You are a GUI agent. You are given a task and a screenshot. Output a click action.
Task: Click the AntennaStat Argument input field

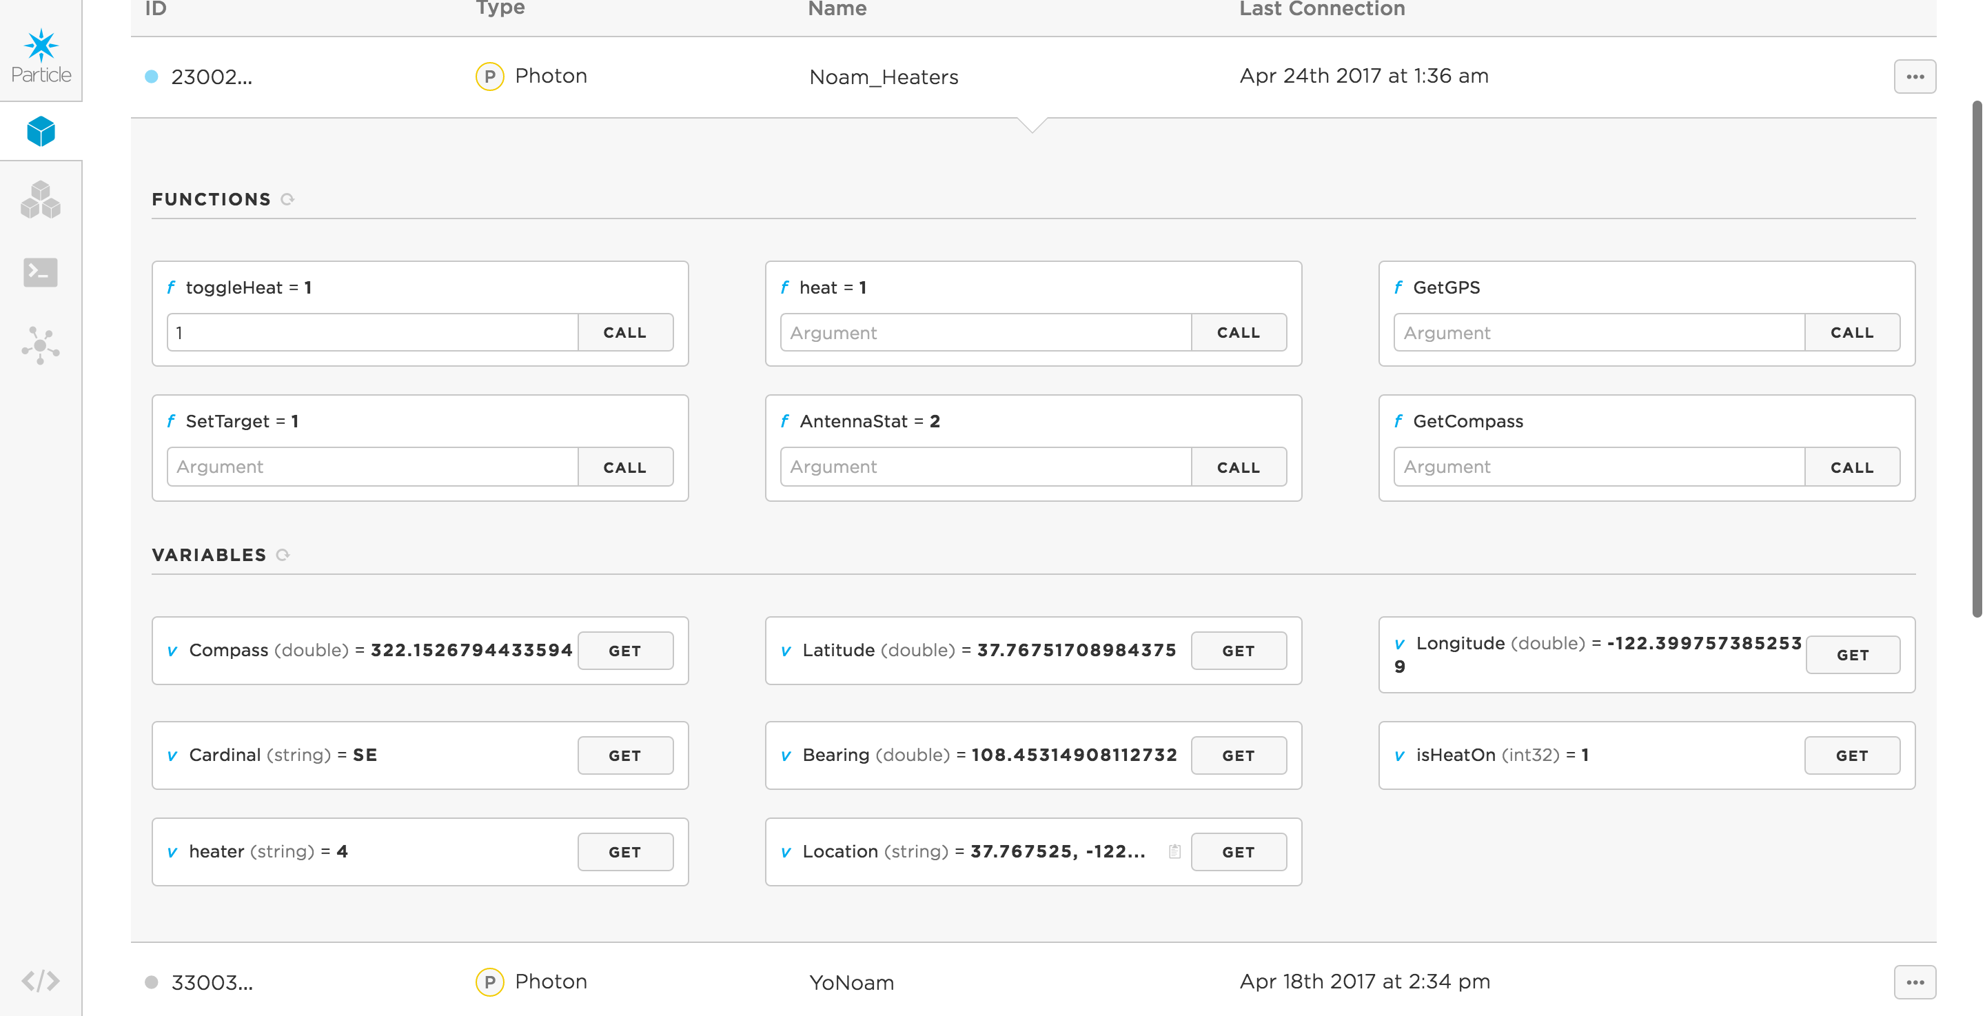point(986,467)
